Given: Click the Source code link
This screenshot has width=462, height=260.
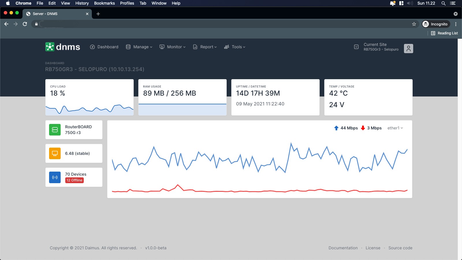Looking at the screenshot, I should (x=400, y=248).
